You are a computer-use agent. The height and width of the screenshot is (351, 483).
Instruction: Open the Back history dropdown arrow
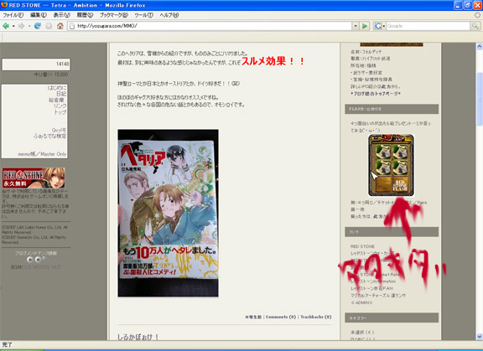[13, 26]
